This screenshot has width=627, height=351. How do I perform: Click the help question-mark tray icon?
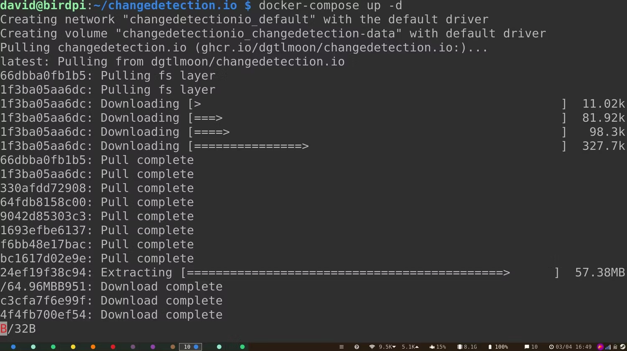pyautogui.click(x=357, y=347)
